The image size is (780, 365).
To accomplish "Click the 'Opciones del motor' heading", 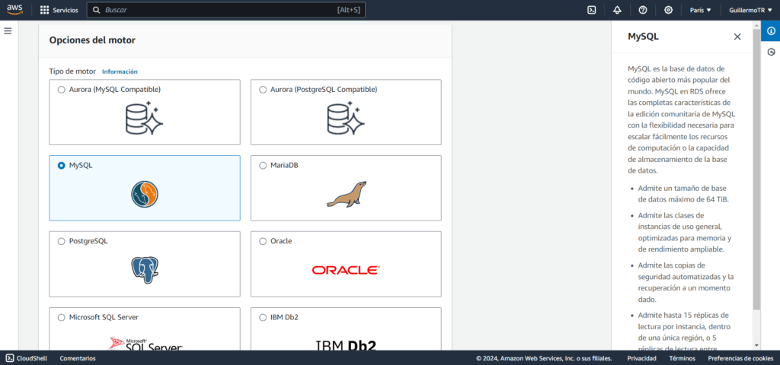I will tap(92, 40).
